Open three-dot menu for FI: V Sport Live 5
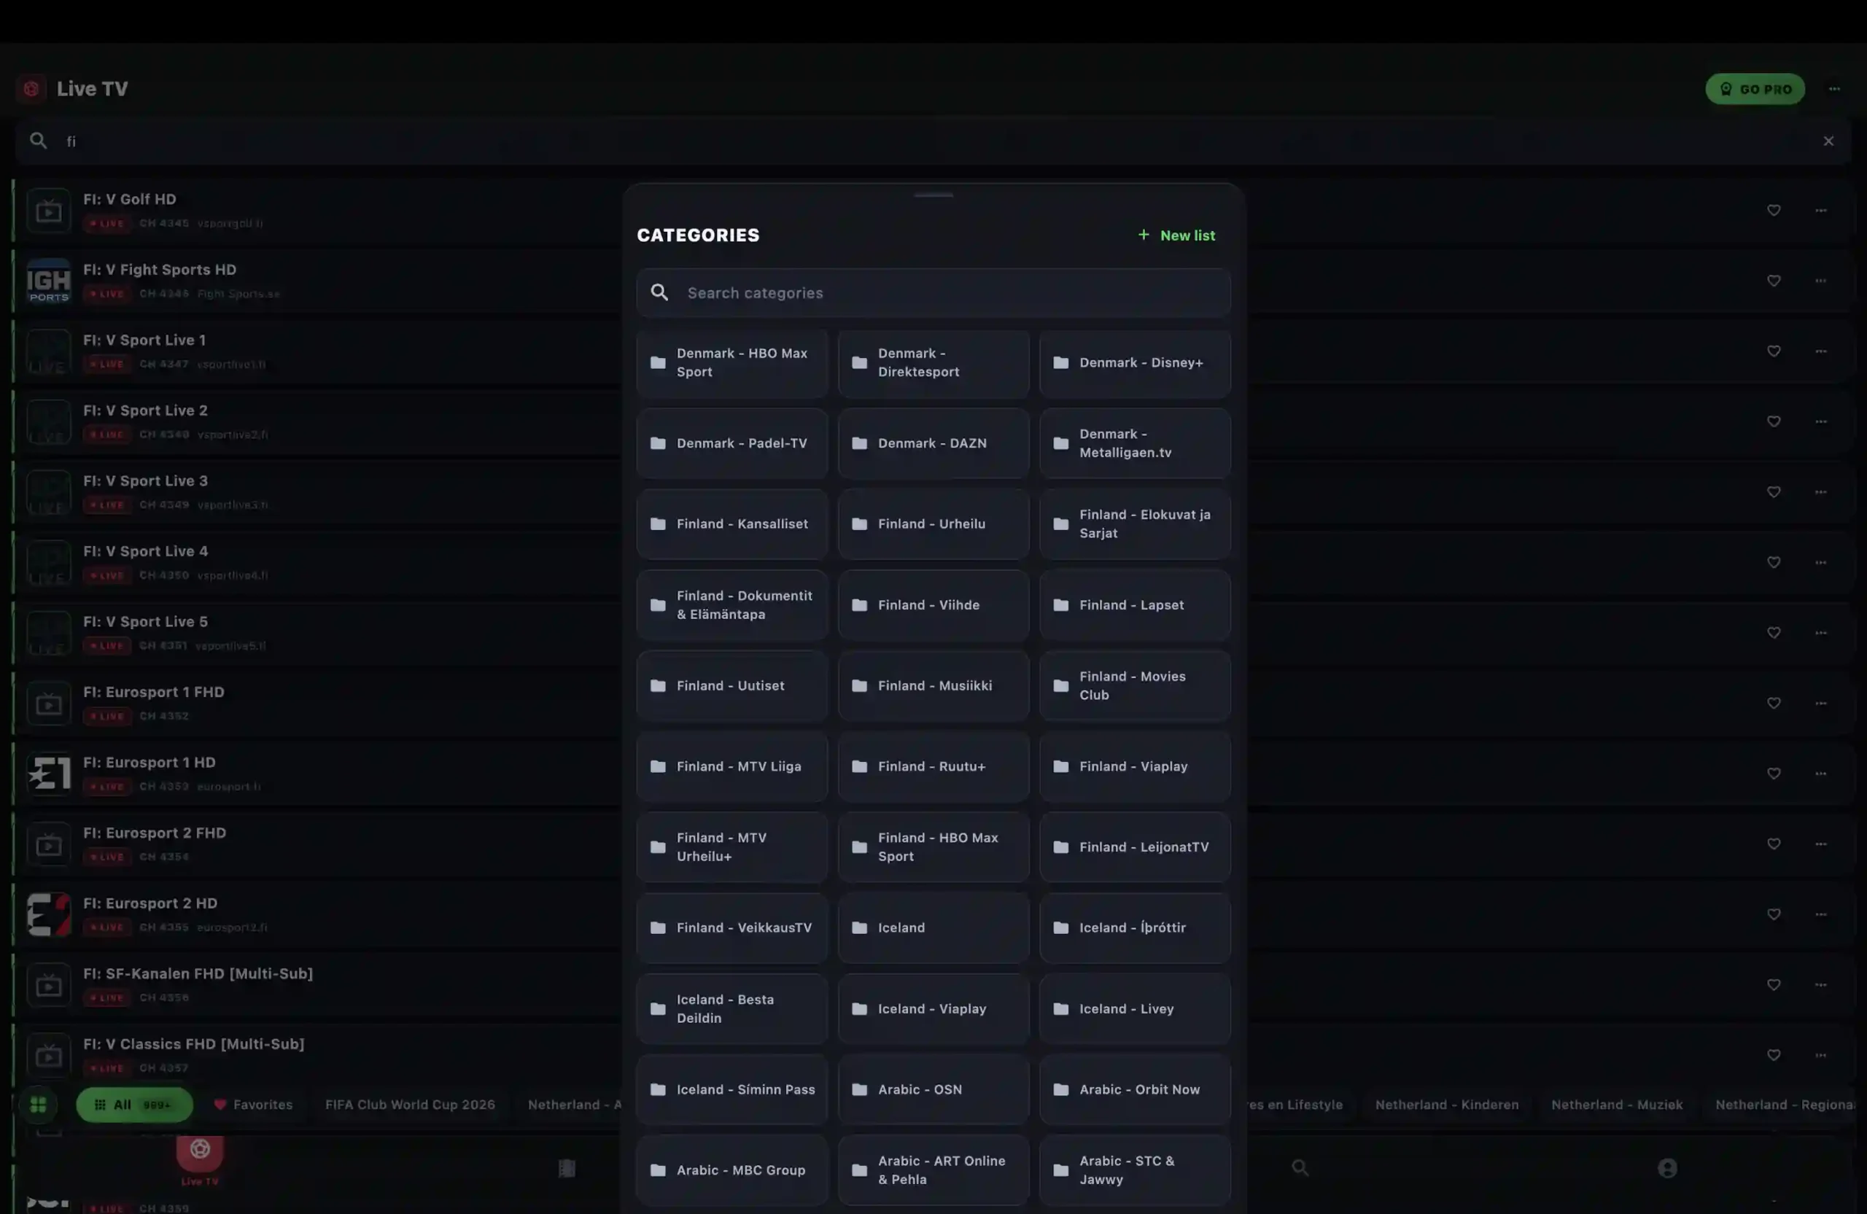Viewport: 1867px width, 1214px height. (x=1820, y=633)
